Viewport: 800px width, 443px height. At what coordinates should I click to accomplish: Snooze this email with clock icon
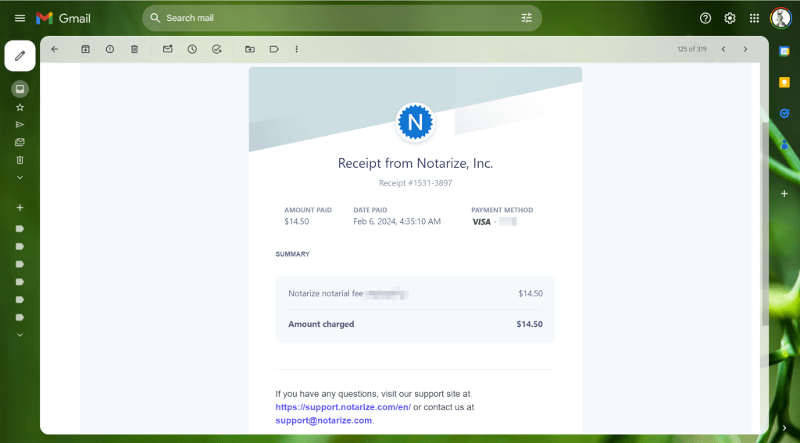click(x=192, y=49)
